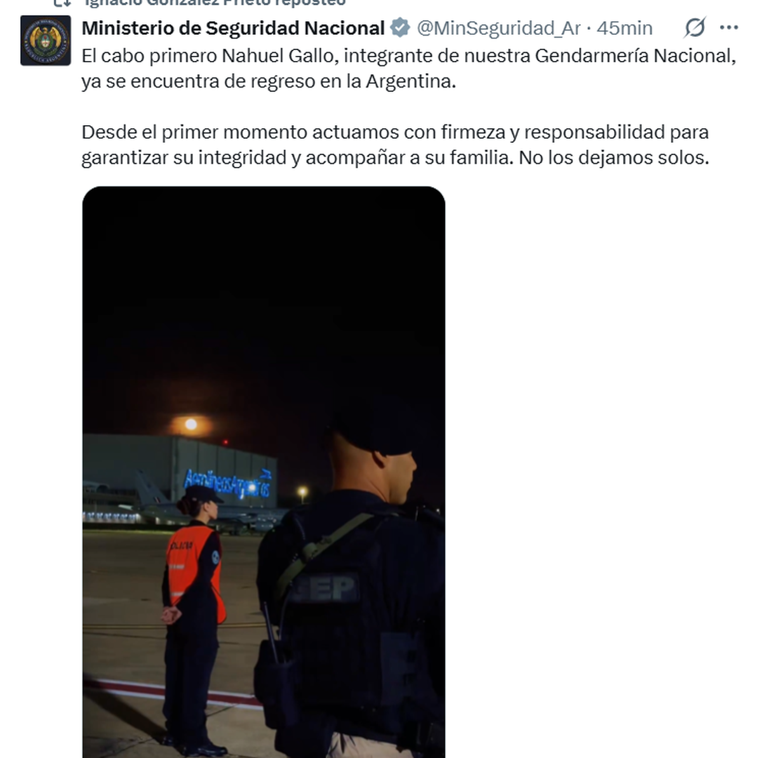Click the GEP patch on officer's back
Image resolution: width=762 pixels, height=758 pixels.
[x=325, y=588]
